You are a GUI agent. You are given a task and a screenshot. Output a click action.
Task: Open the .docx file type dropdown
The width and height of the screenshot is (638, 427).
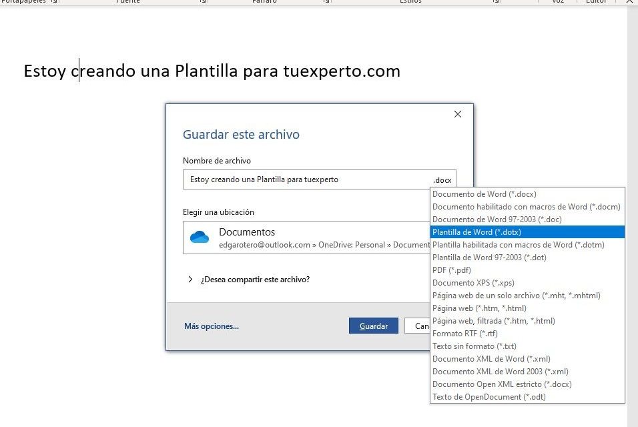click(x=442, y=179)
